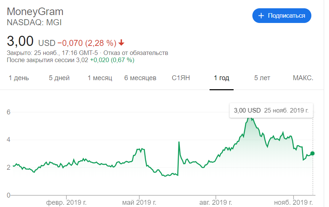Switch to the 6 месяцев tab
329x207 pixels.
(x=140, y=78)
